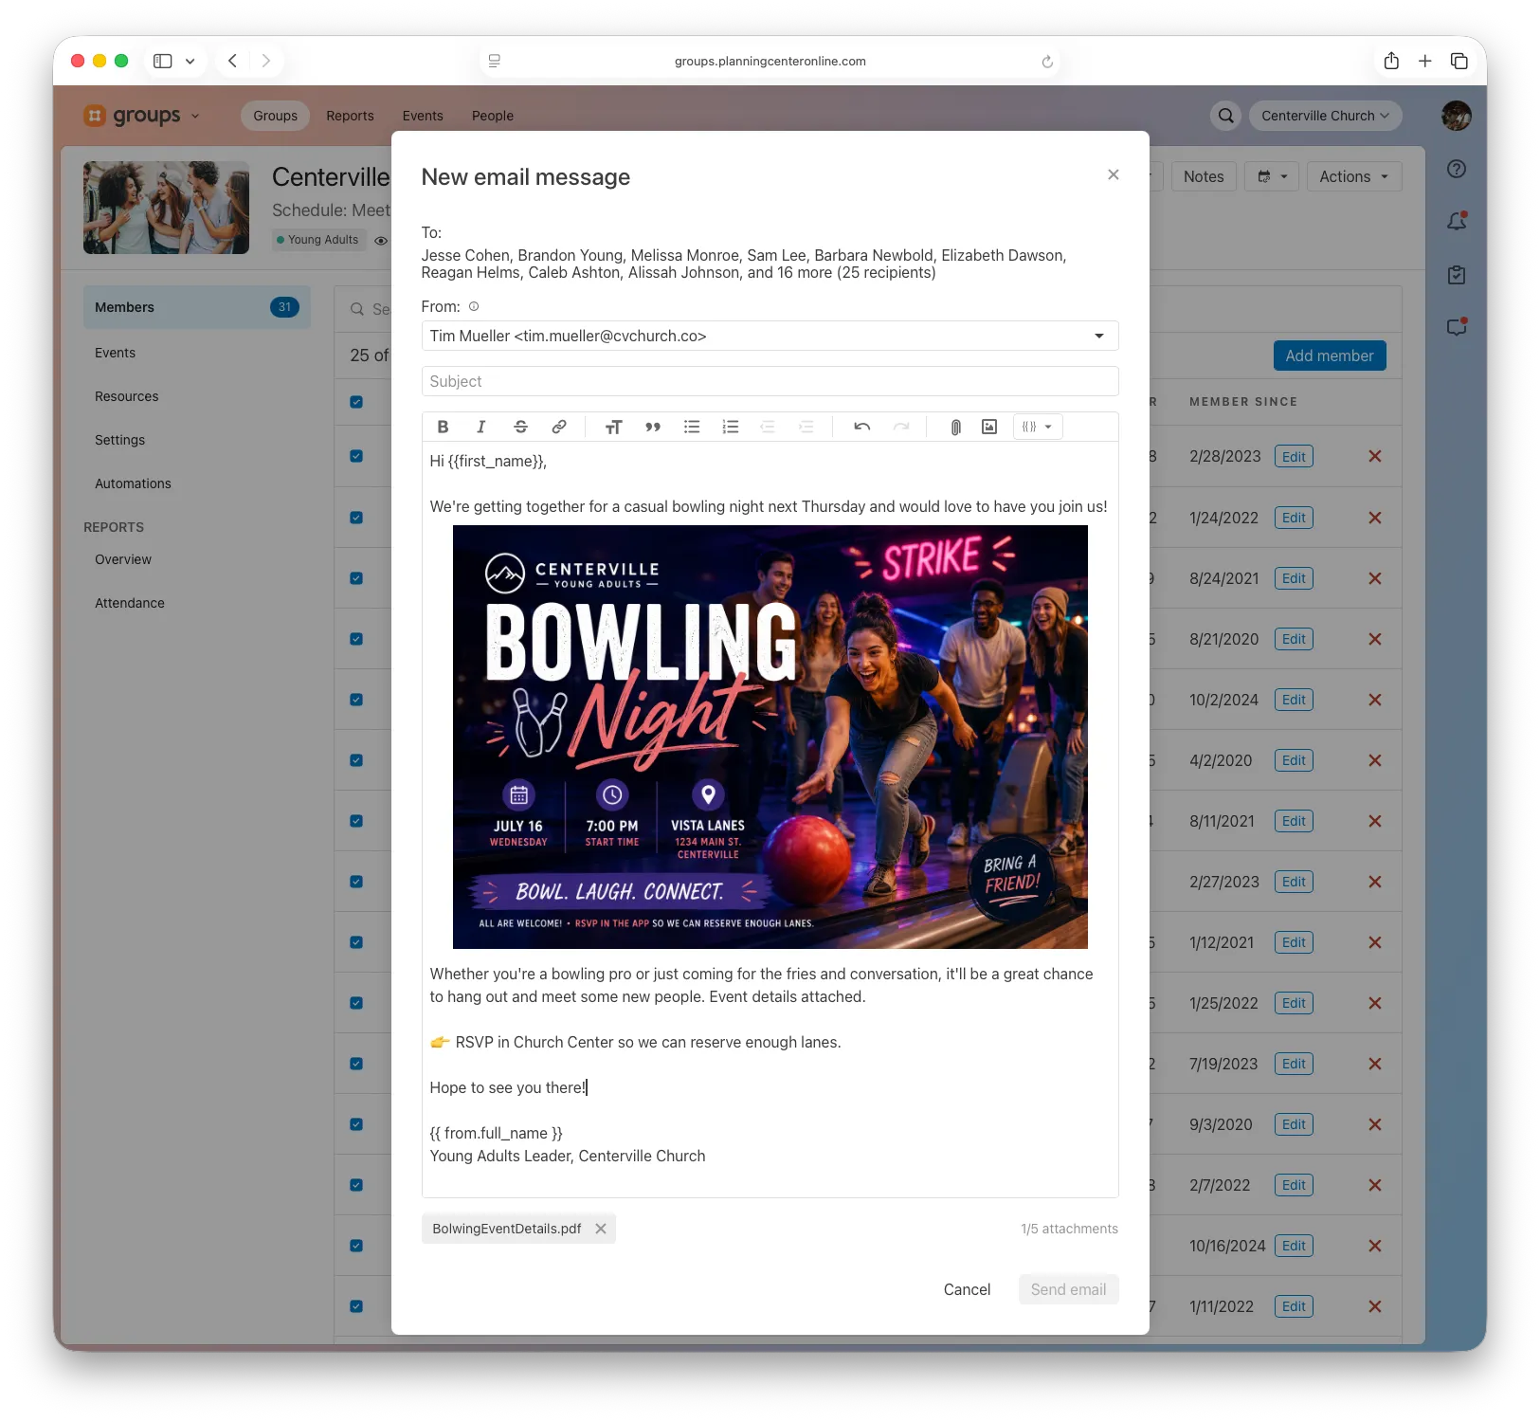The width and height of the screenshot is (1540, 1422).
Task: Open the chat messages icon in sidebar
Action: tap(1457, 327)
